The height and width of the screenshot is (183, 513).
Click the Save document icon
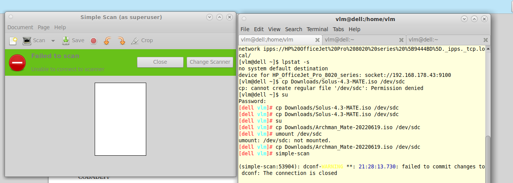pos(73,40)
